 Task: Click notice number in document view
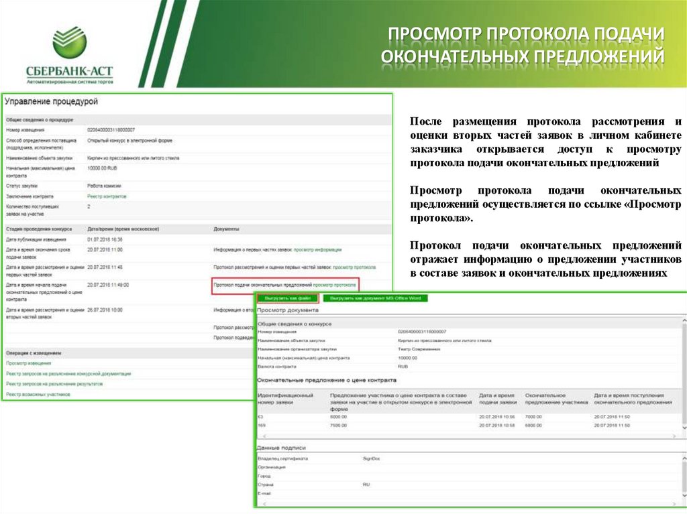(x=422, y=332)
